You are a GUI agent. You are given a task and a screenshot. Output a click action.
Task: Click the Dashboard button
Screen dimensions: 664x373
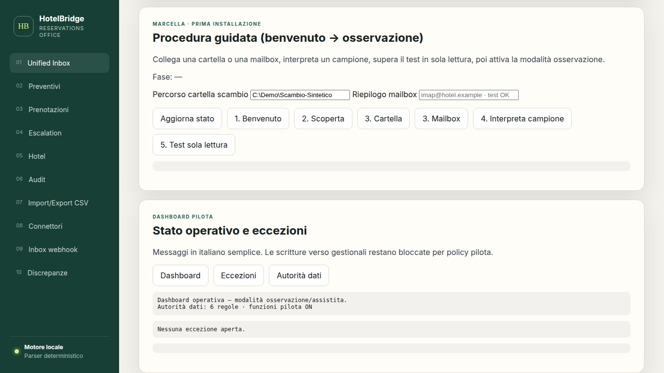coord(180,275)
